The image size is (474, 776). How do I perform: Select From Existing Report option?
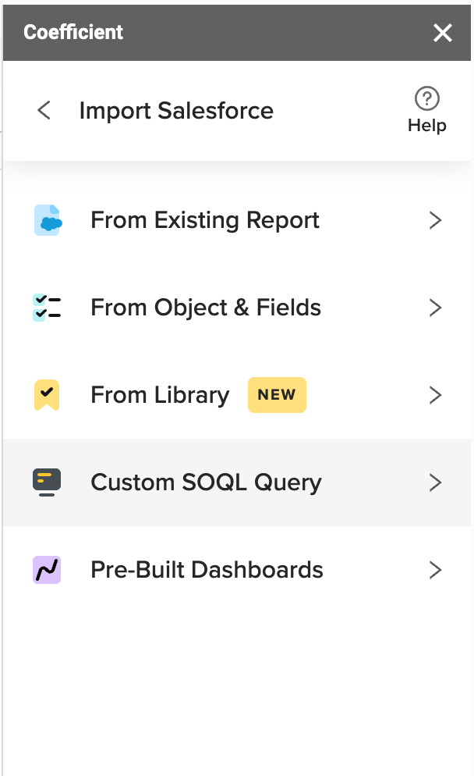click(x=237, y=220)
